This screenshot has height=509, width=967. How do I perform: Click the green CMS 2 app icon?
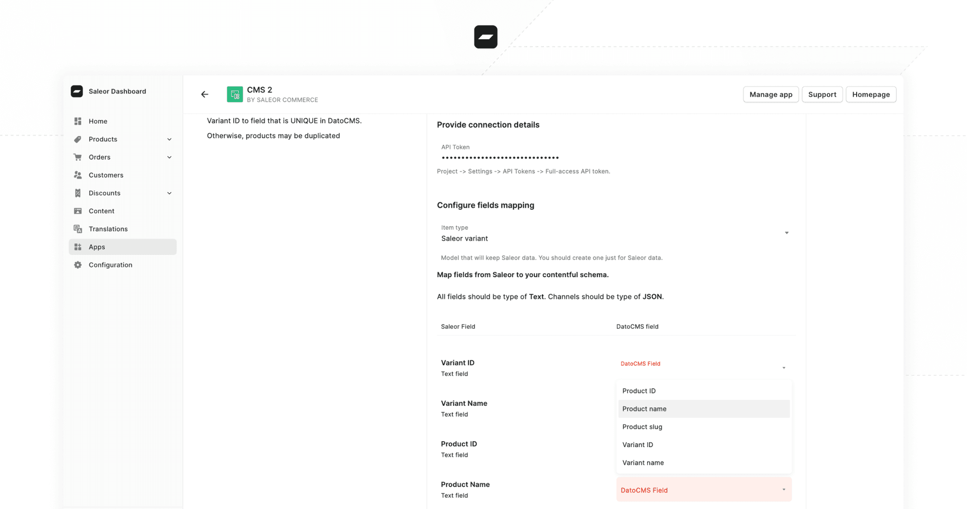point(235,94)
